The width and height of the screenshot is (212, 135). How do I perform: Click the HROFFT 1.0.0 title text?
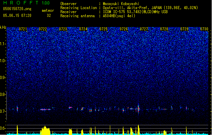tap(26, 3)
